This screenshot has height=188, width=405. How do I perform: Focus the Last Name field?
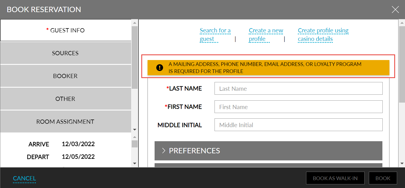tap(298, 89)
